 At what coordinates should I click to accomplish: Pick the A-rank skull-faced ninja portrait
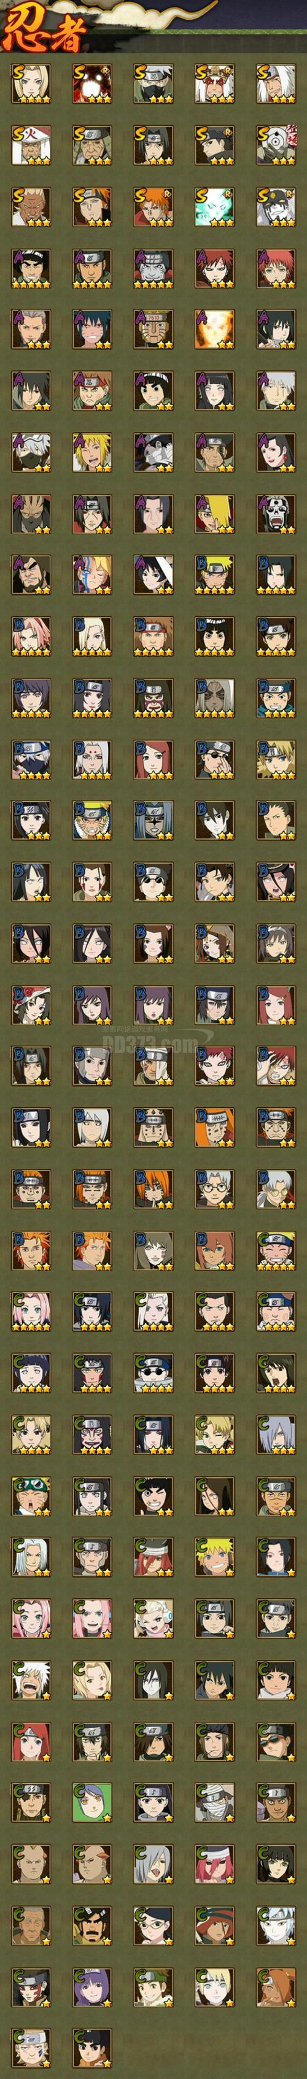(276, 513)
